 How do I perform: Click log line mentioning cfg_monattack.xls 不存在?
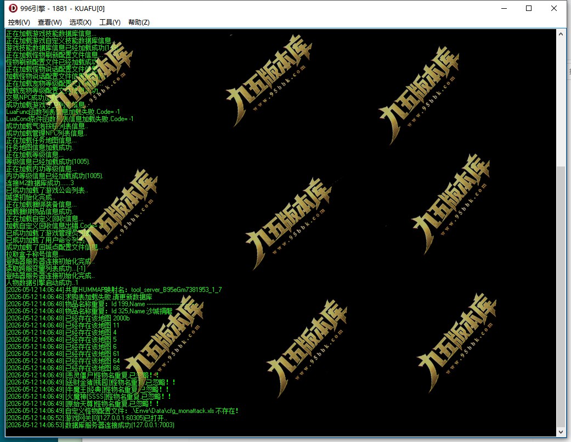point(122,411)
